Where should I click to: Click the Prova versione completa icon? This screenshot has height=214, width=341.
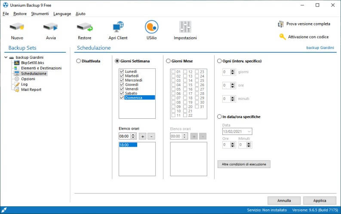[280, 24]
